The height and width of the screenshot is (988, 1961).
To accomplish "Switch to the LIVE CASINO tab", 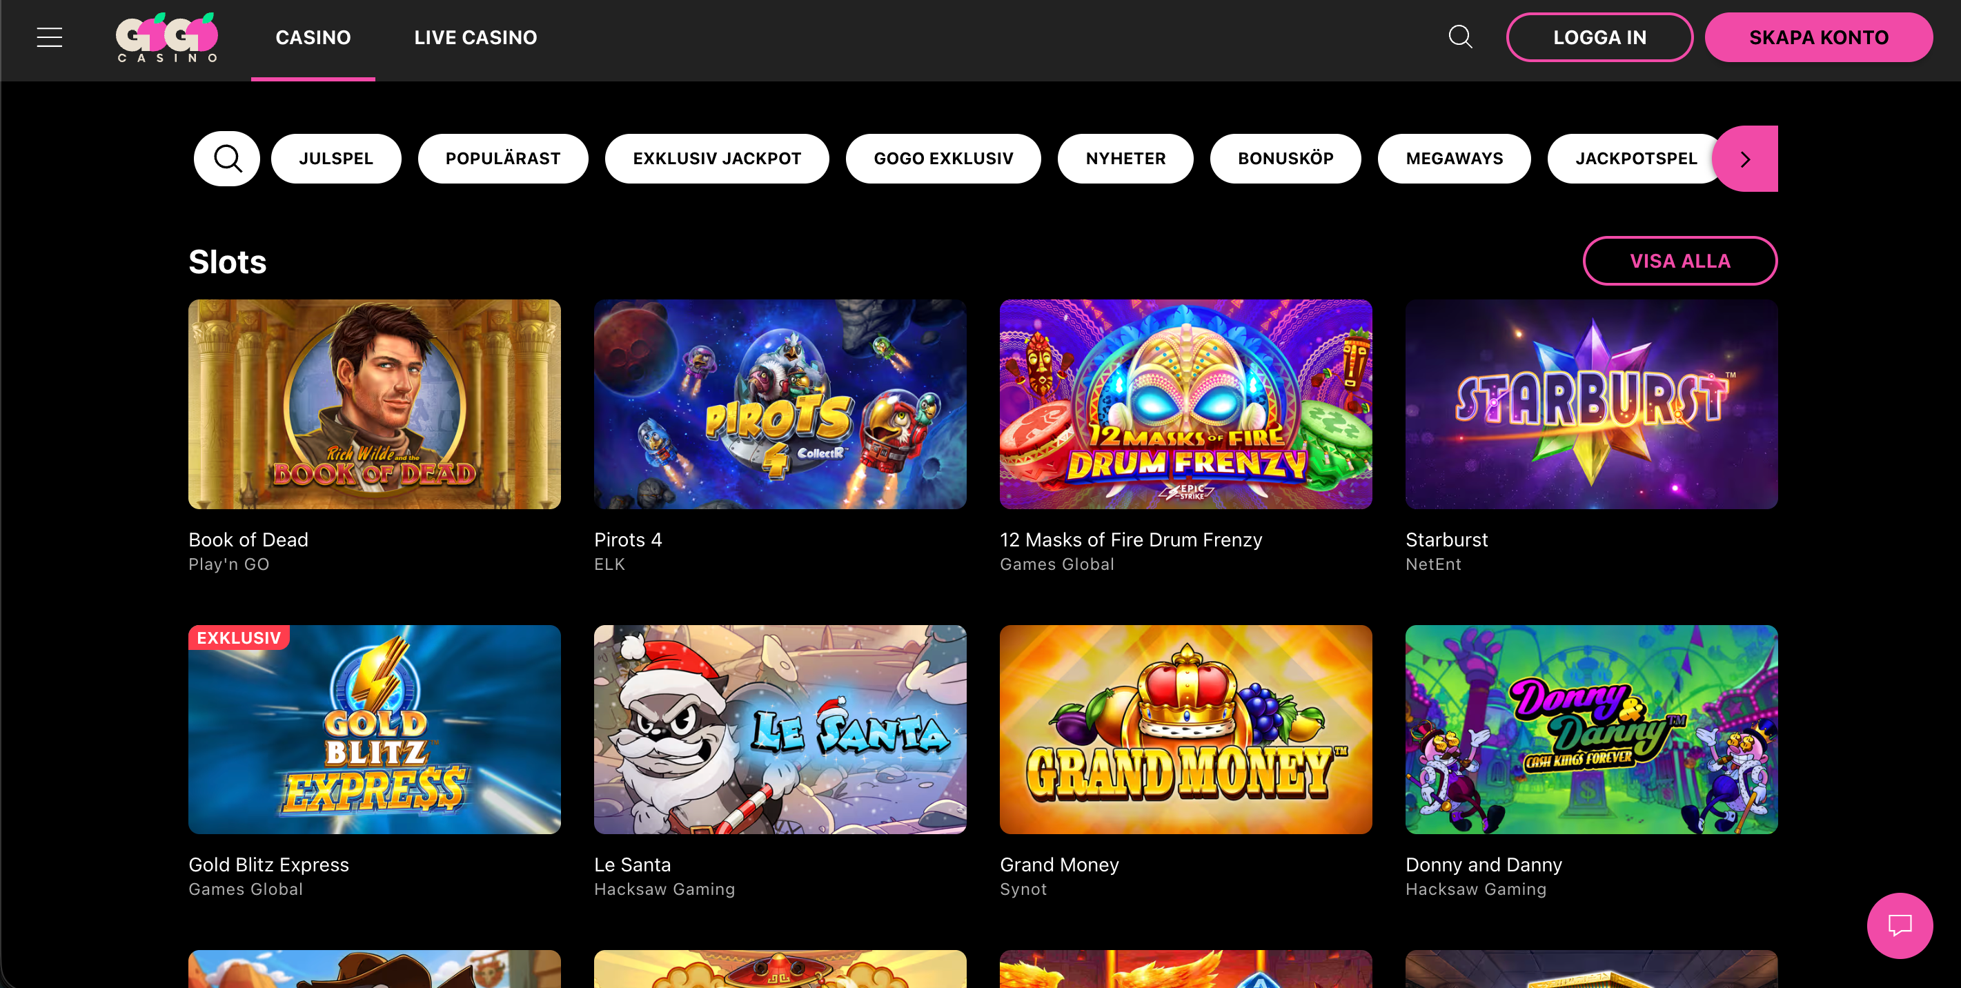I will click(x=474, y=37).
